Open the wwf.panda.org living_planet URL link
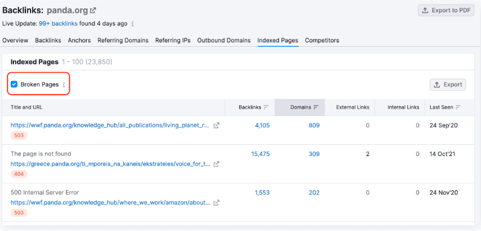 [110, 125]
